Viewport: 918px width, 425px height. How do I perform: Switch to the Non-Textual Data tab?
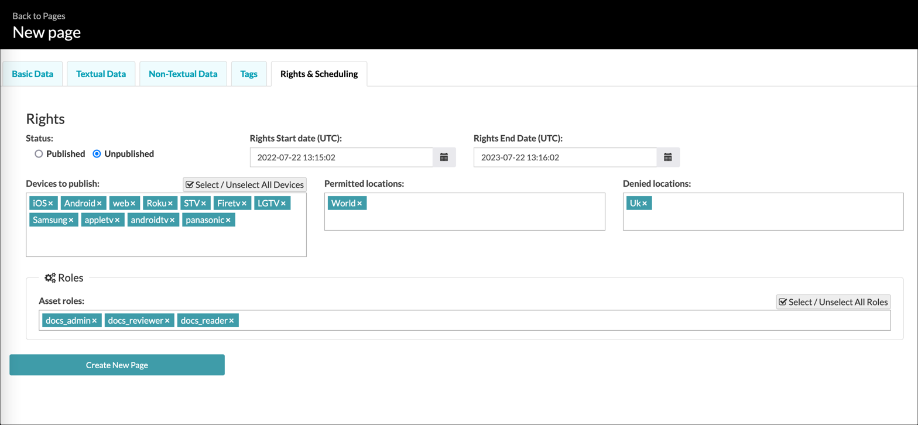click(183, 74)
